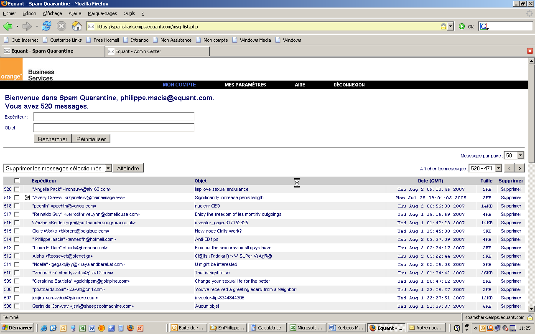The width and height of the screenshot is (535, 334).
Task: Check the box for message 515
Action: click(17, 231)
